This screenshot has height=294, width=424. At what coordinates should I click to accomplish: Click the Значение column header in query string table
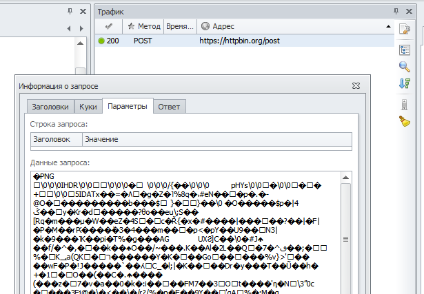tap(217, 139)
